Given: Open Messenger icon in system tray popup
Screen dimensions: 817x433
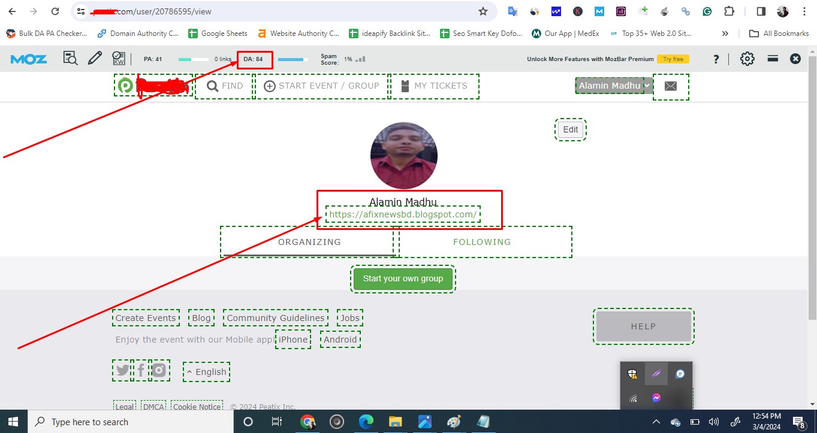Looking at the screenshot, I should coord(656,398).
